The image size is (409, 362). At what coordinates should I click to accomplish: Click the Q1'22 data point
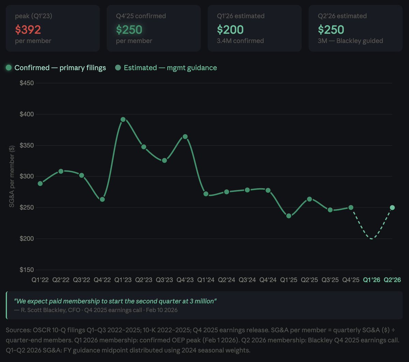coord(40,184)
